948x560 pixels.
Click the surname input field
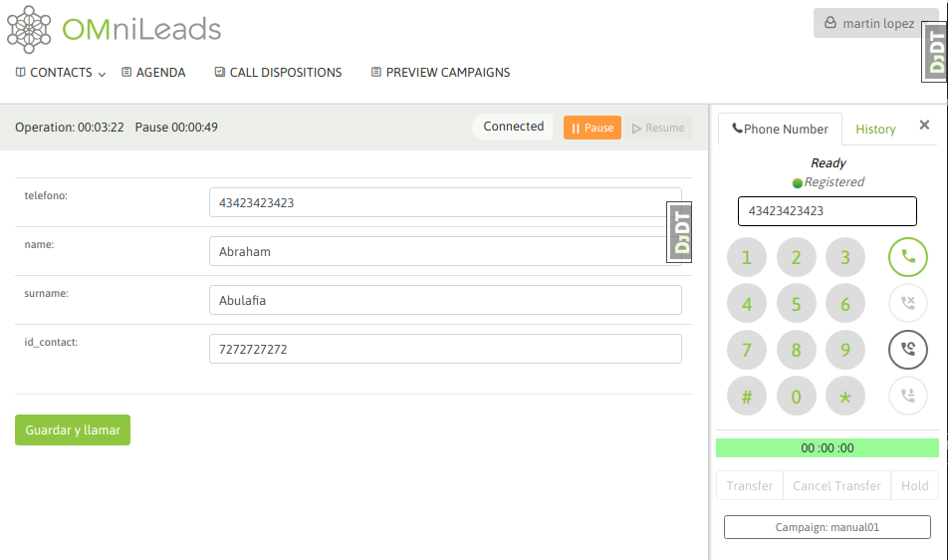coord(445,300)
